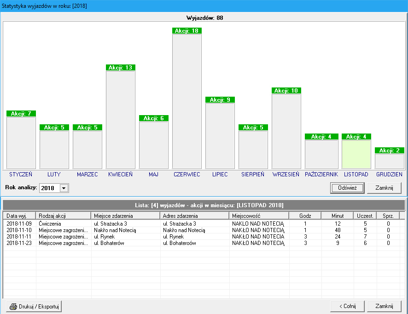Image resolution: width=408 pixels, height=314 pixels.
Task: Sort by the Uczest. column header
Action: coord(365,215)
